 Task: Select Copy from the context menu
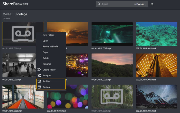[x=51, y=52]
